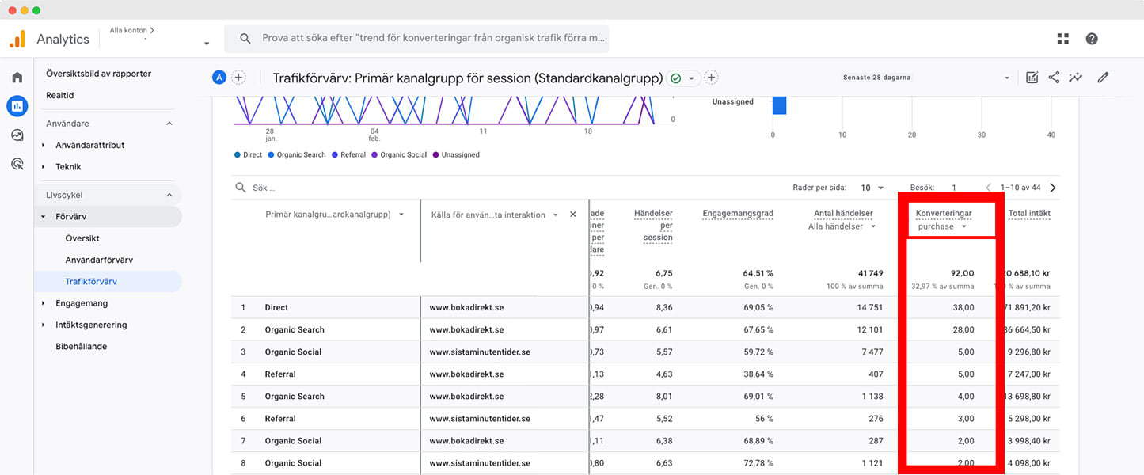The width and height of the screenshot is (1144, 475).
Task: Click the edit comparisons chart icon
Action: click(1032, 78)
